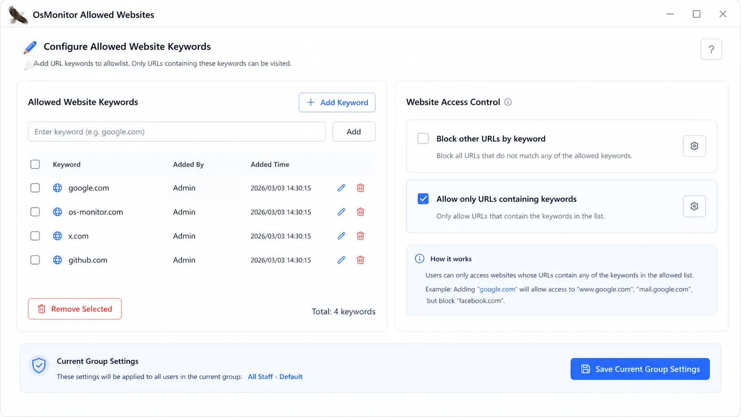Screen dimensions: 741x417
Task: Focus the Enter keyword input field
Action: [x=176, y=132]
